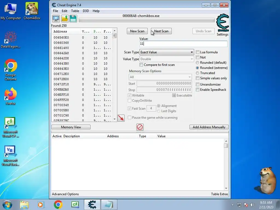Open ChomikBox desktop shortcut
This screenshot has width=280, height=210.
[32, 11]
